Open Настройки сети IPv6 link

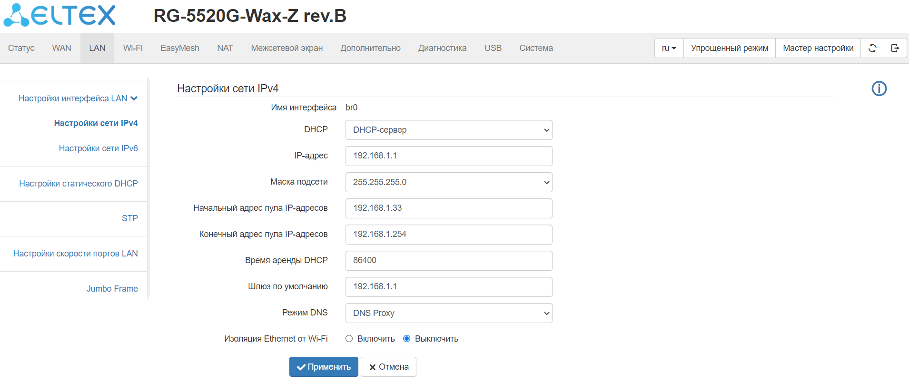click(x=98, y=148)
